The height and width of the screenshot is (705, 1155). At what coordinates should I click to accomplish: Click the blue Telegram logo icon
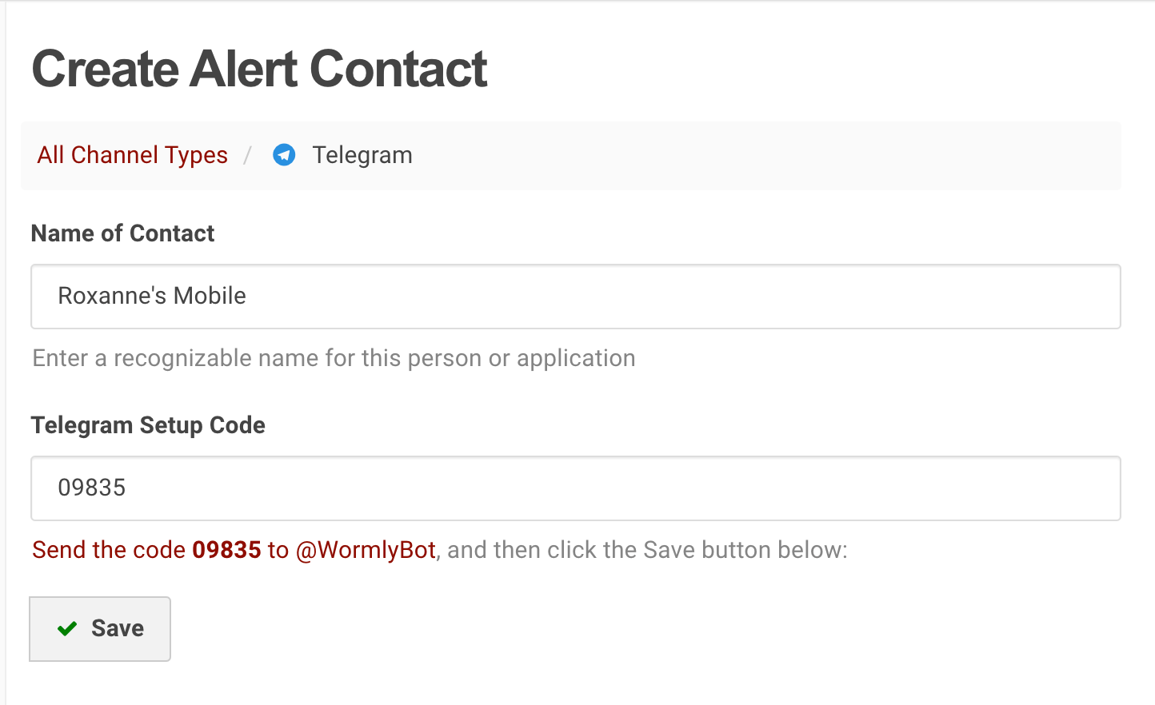point(284,155)
